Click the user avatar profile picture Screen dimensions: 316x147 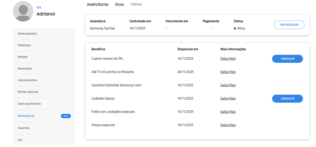pyautogui.click(x=23, y=11)
